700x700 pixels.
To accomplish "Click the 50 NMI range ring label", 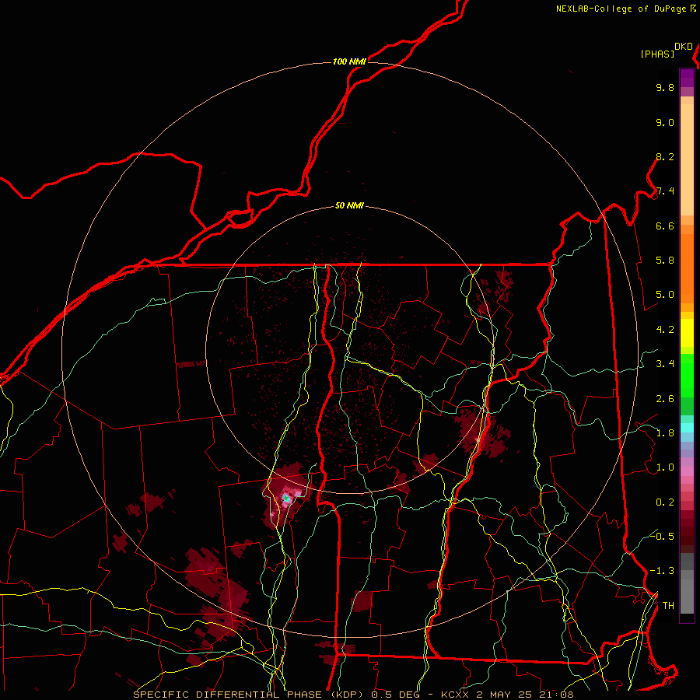I will pos(349,206).
